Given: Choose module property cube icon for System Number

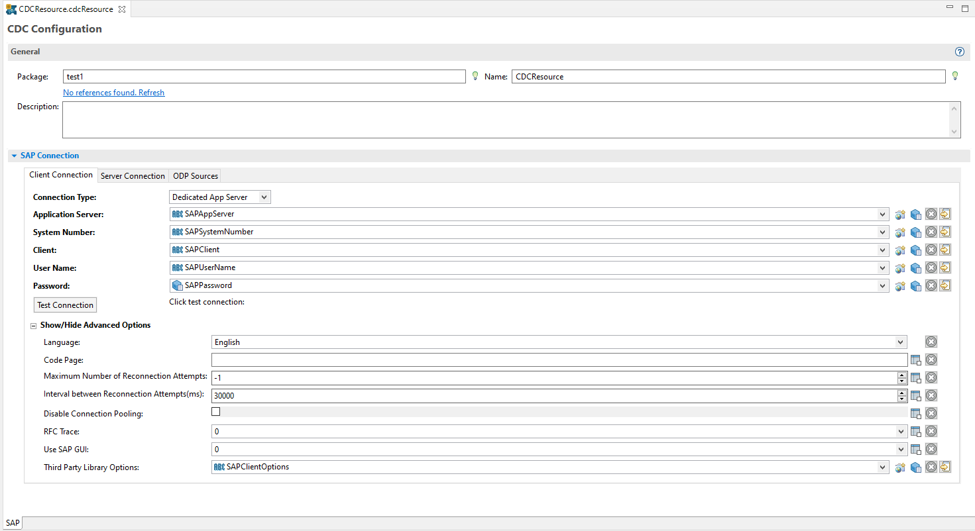Looking at the screenshot, I should click(x=915, y=232).
